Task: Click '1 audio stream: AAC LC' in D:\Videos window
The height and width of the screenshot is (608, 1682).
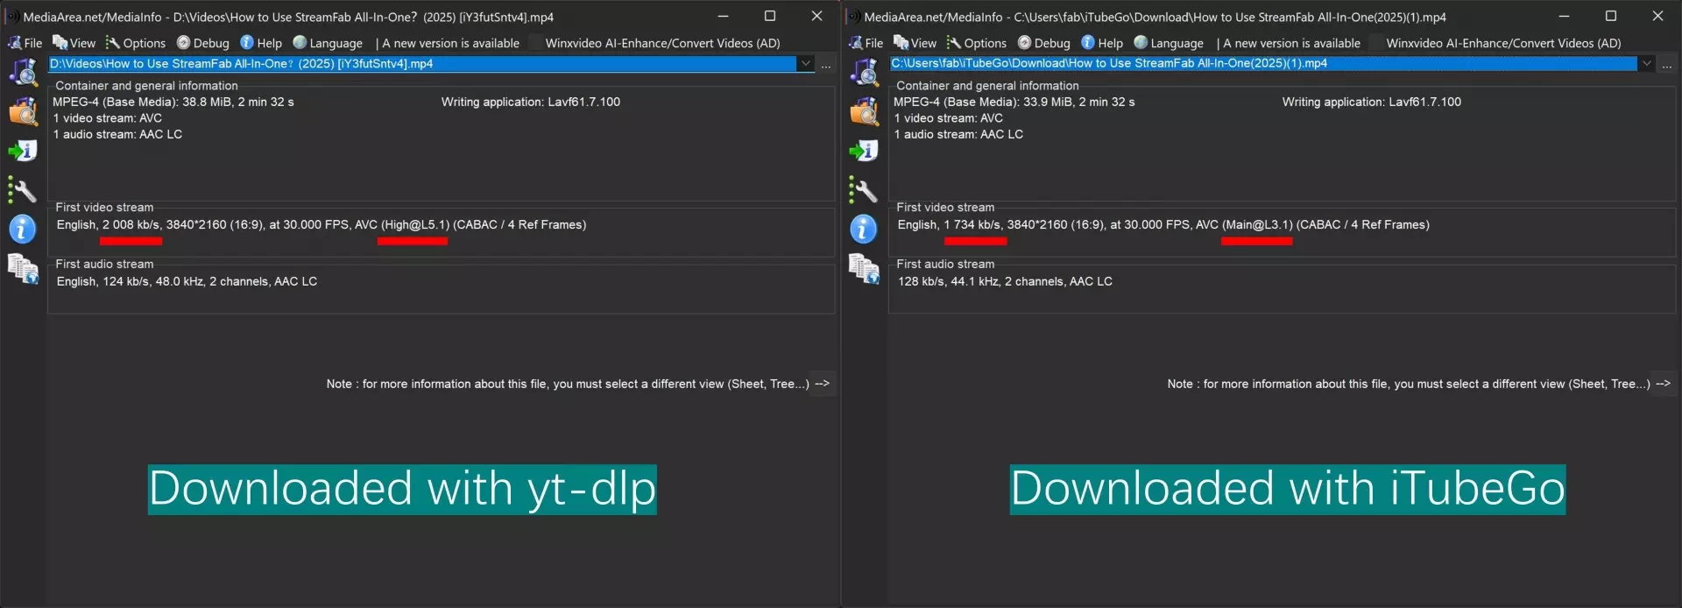Action: click(117, 135)
